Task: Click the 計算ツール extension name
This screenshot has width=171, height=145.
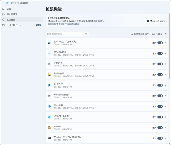Action: click(58, 63)
